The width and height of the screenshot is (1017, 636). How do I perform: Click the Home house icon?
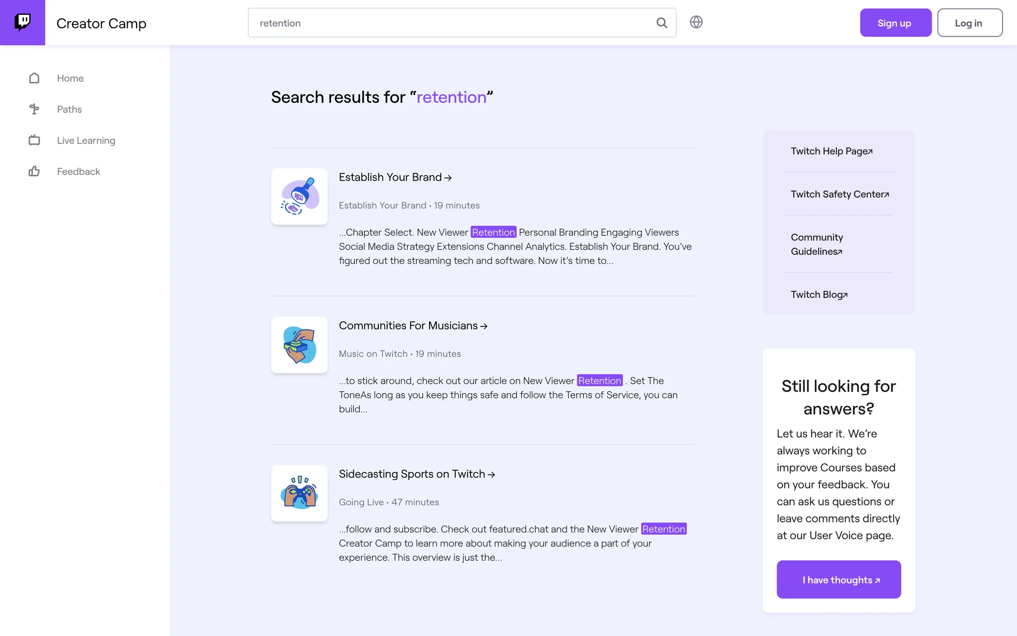tap(34, 78)
